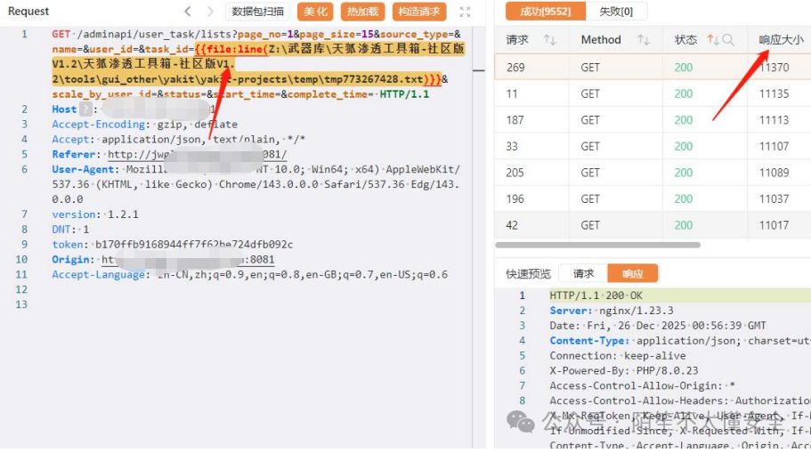Sort table by 请求 column

pyautogui.click(x=550, y=40)
